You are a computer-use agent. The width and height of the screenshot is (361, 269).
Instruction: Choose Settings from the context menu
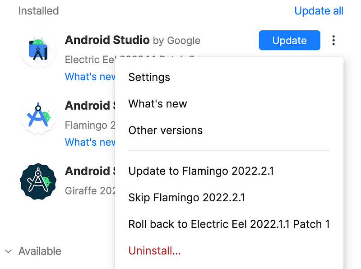(149, 77)
